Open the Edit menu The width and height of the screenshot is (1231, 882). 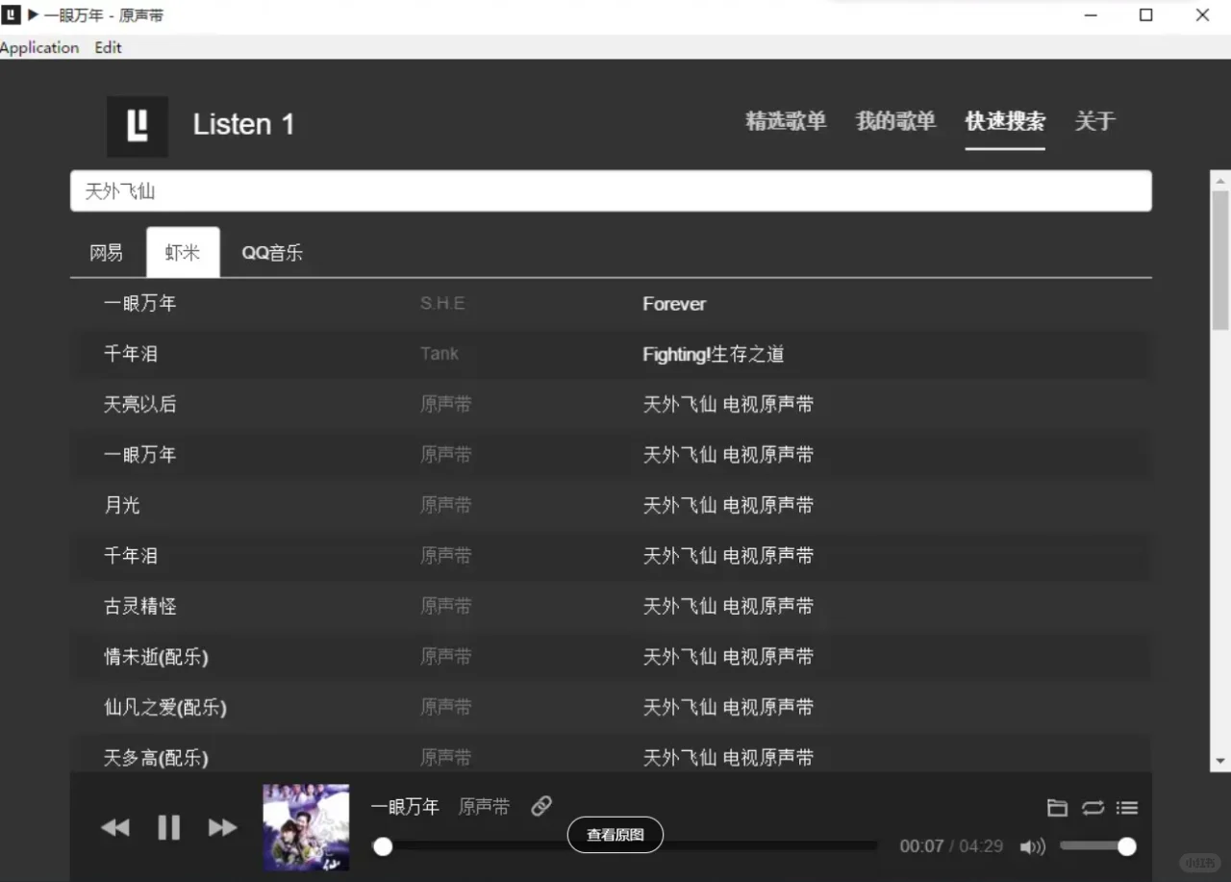pyautogui.click(x=108, y=47)
